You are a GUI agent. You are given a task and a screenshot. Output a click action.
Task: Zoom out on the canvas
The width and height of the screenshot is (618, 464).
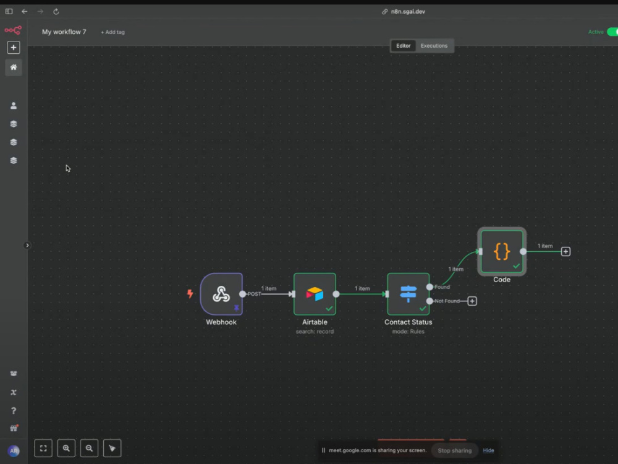[89, 448]
